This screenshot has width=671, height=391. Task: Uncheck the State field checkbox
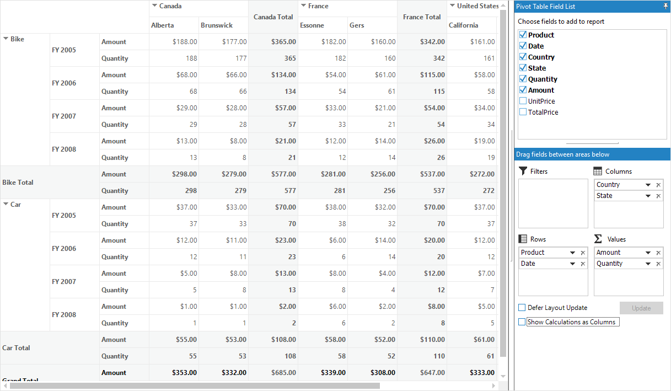pos(523,68)
